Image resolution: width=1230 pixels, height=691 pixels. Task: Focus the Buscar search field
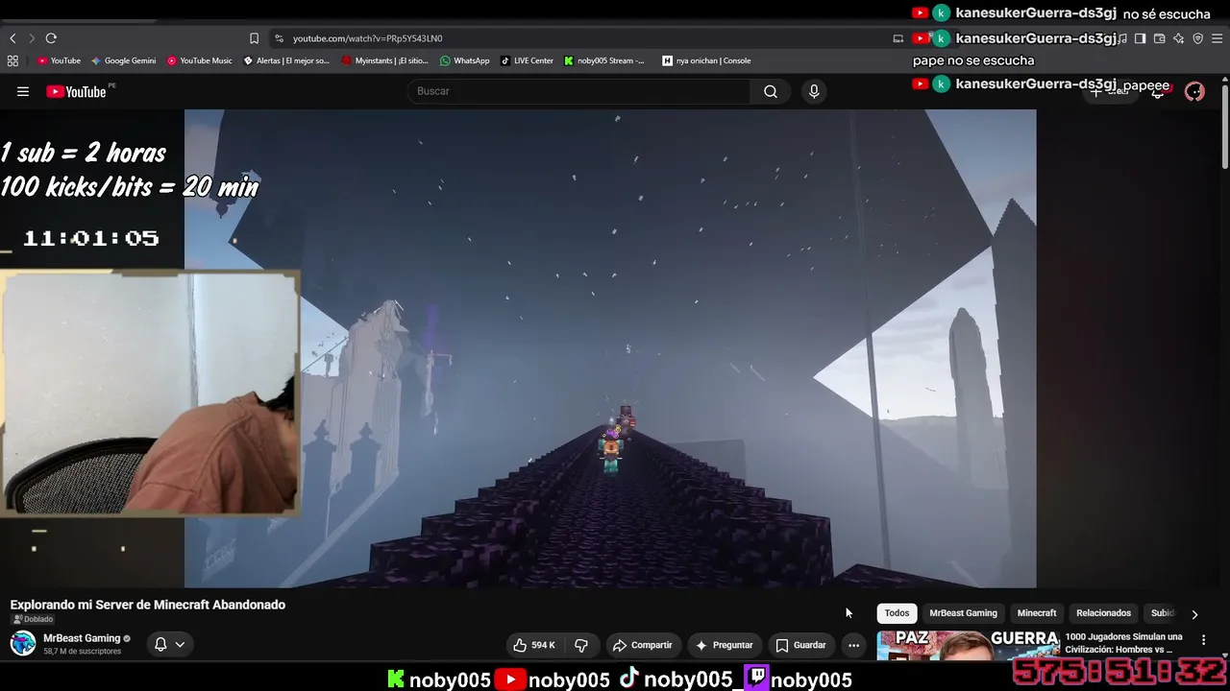click(578, 91)
